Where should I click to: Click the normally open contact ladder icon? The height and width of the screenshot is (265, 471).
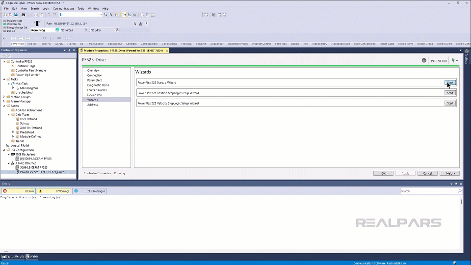point(37,38)
